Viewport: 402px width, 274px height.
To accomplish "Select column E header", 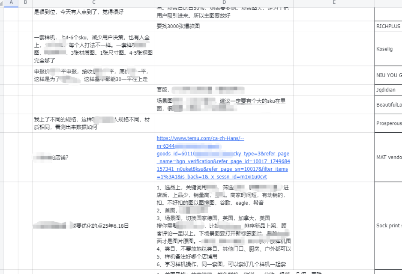I will [334, 3].
